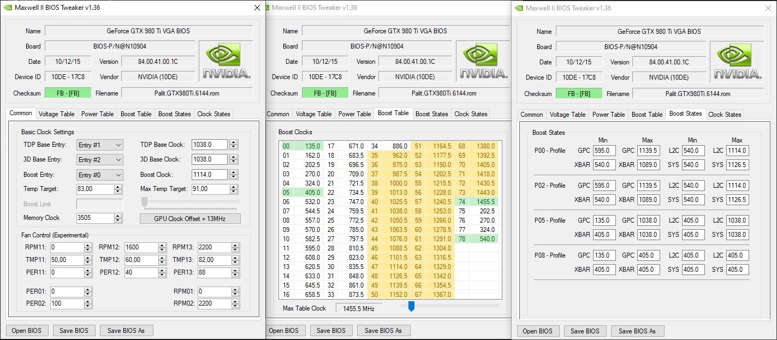Select Boost States tab in middle window
777x340 pixels.
[x=431, y=114]
